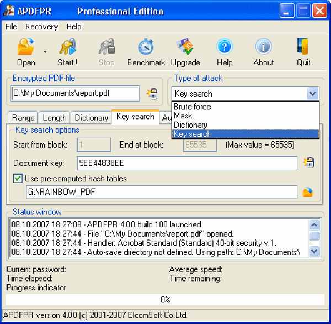The width and height of the screenshot is (331, 324).
Task: Click the Upgrade toolbar icon
Action: coord(185,48)
